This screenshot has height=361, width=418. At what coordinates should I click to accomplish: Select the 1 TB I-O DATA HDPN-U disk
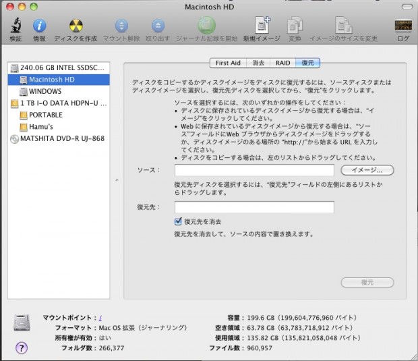[59, 103]
